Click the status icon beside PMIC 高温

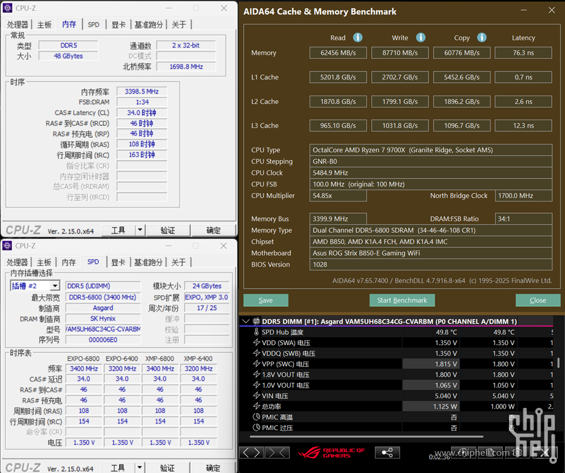coord(256,417)
